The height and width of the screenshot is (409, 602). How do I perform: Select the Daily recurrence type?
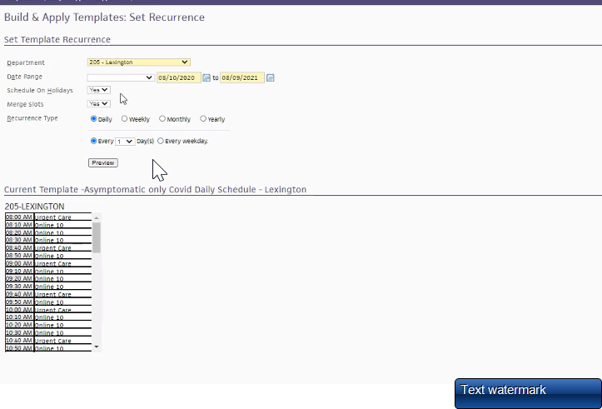[93, 119]
